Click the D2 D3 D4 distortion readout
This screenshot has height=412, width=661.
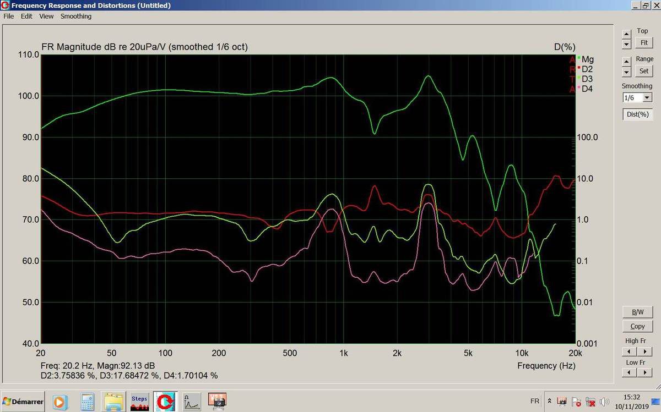point(129,376)
